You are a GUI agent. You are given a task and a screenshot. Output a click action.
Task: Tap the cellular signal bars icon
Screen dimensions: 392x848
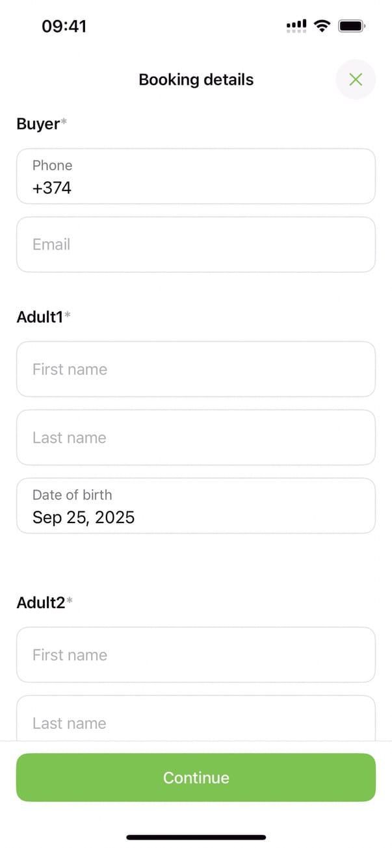[296, 26]
